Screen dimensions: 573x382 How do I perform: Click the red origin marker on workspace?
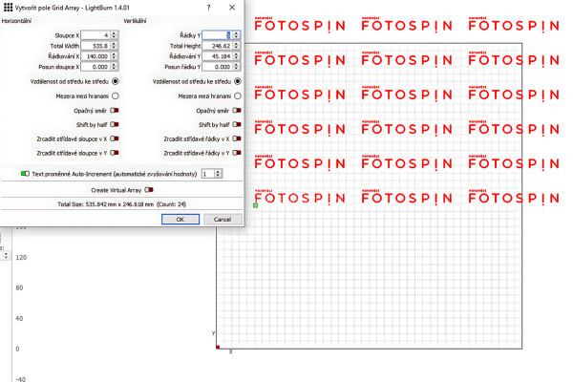tap(218, 348)
